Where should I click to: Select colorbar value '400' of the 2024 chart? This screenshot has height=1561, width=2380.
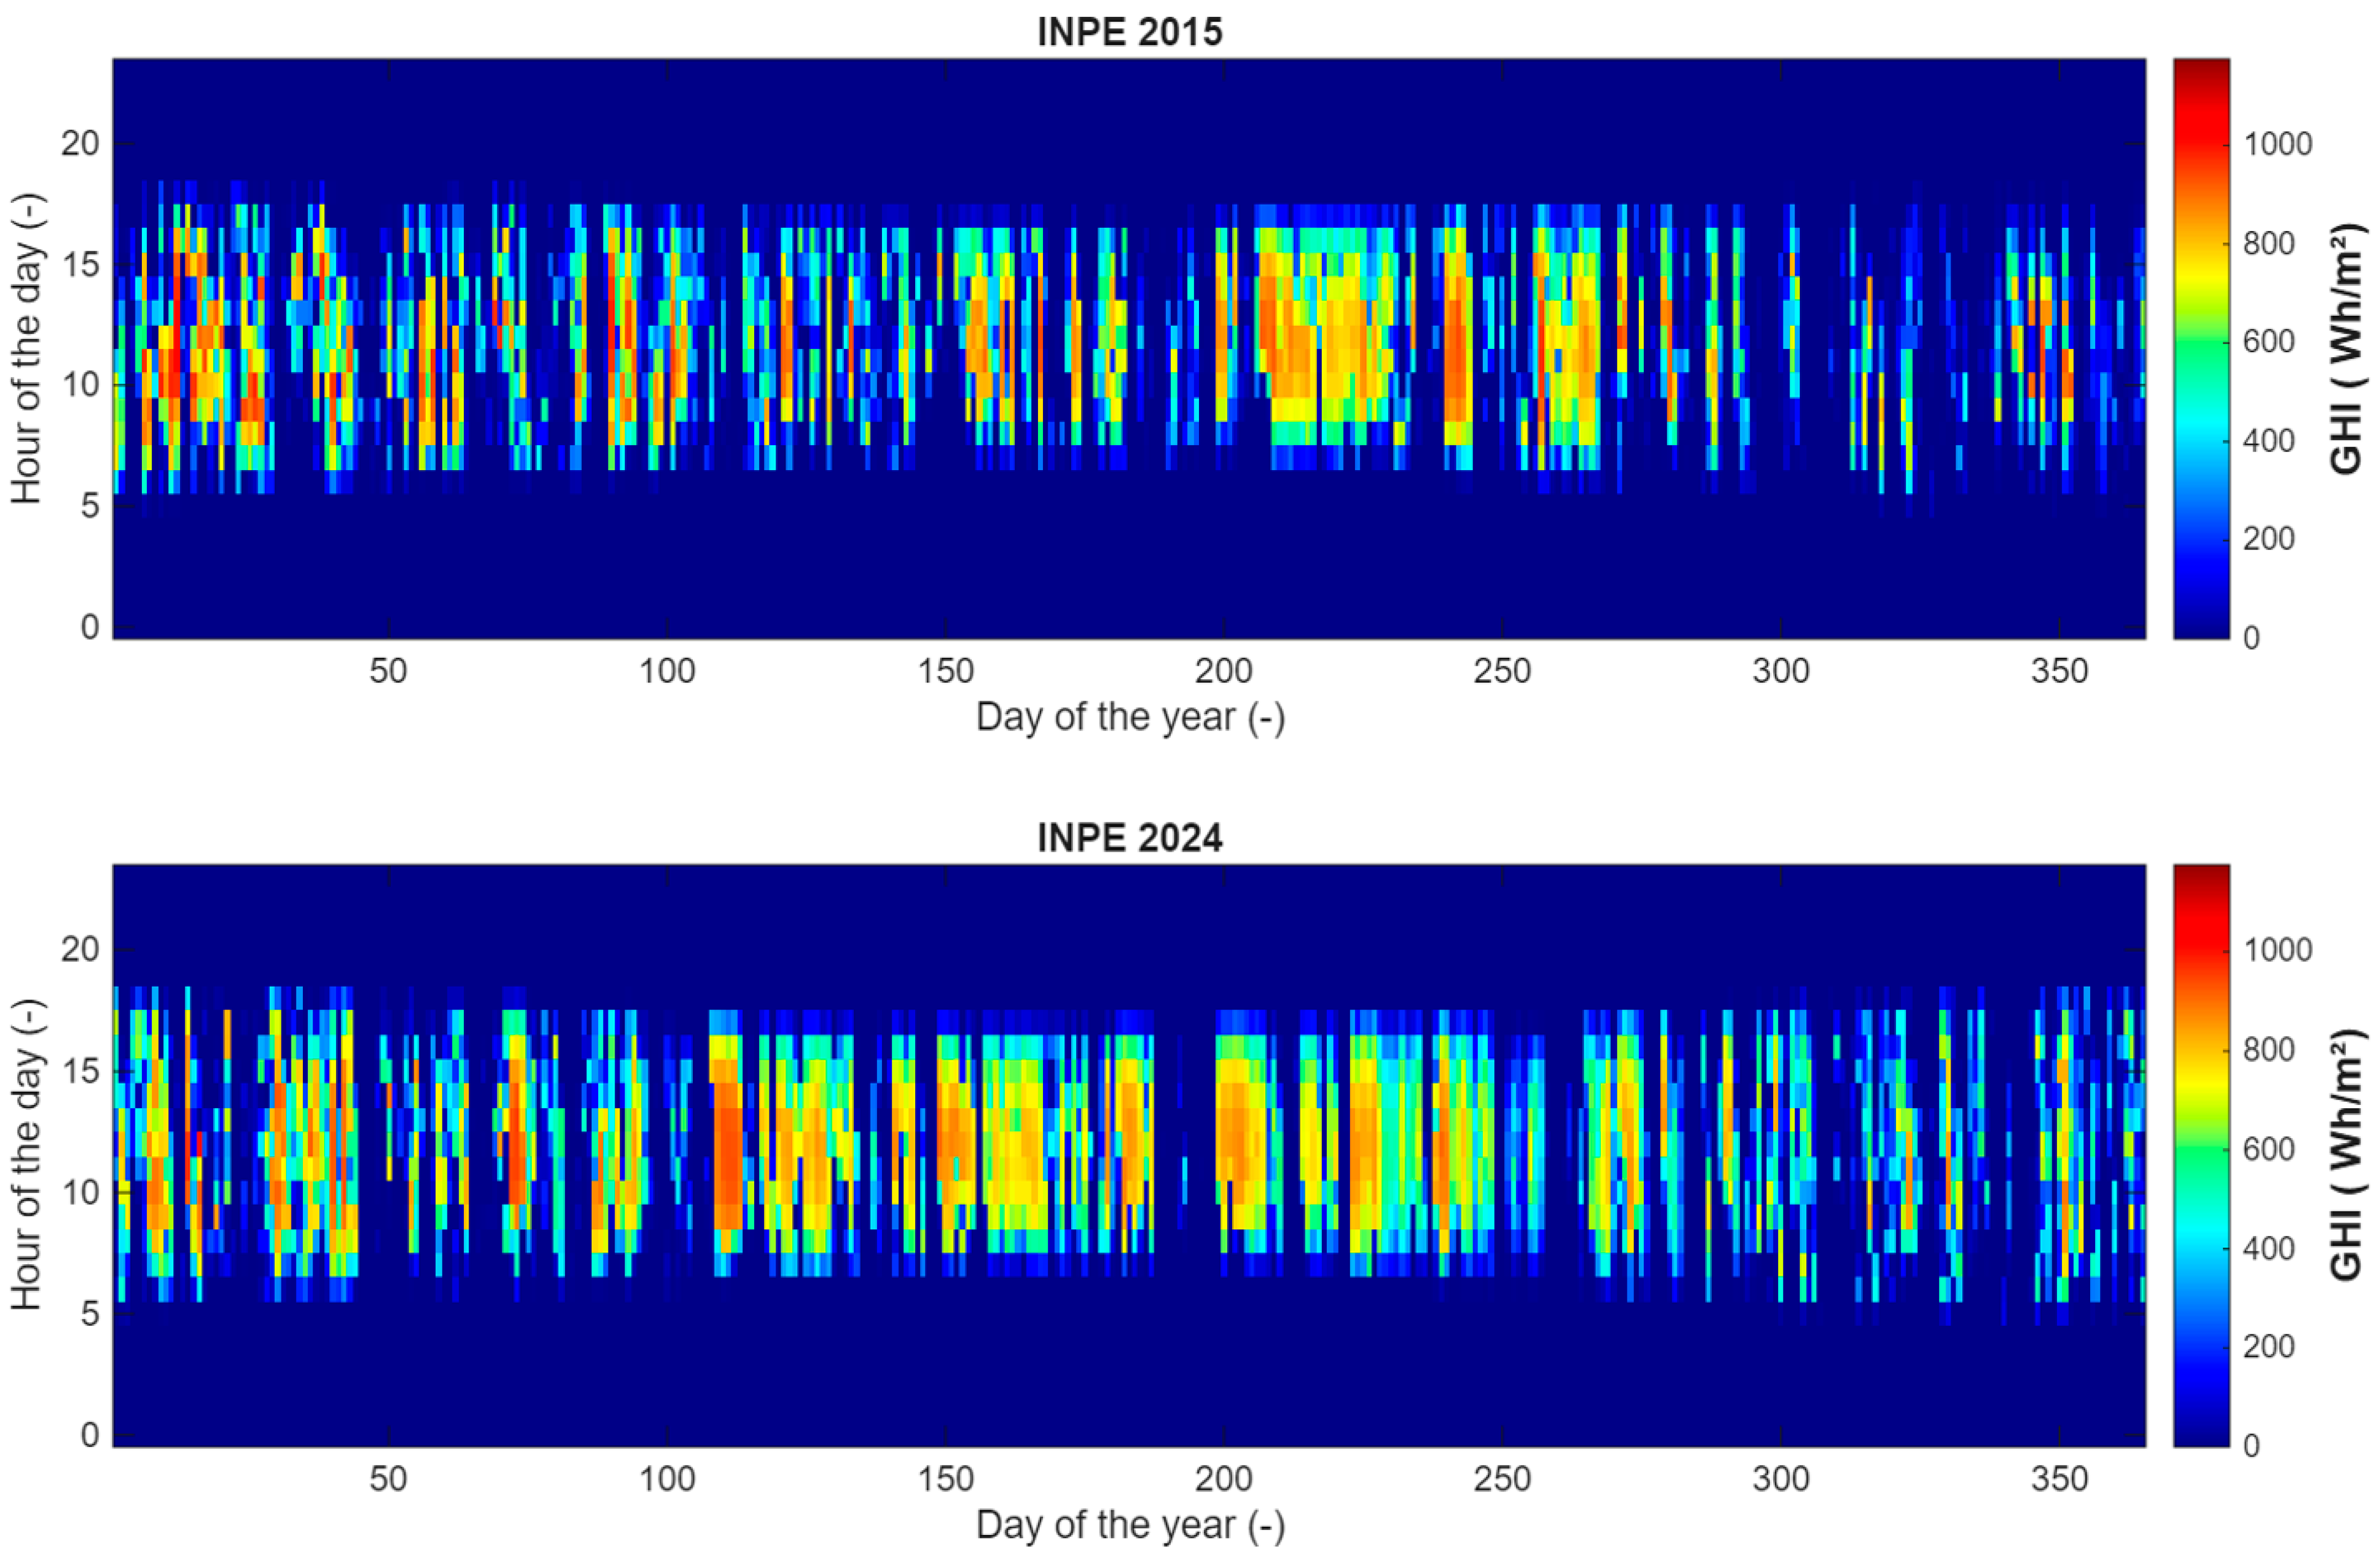pyautogui.click(x=2269, y=1248)
